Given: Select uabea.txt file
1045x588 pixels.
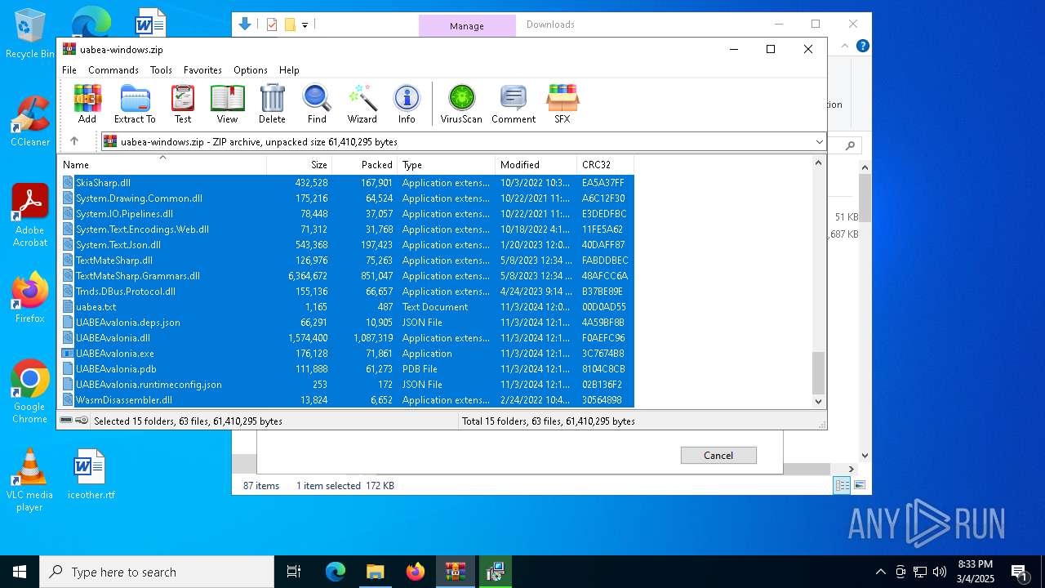Looking at the screenshot, I should [346, 307].
